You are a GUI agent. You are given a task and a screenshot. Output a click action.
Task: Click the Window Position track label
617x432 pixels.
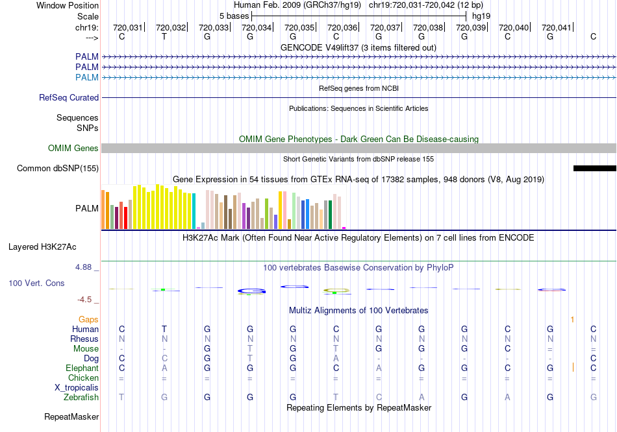(68, 5)
